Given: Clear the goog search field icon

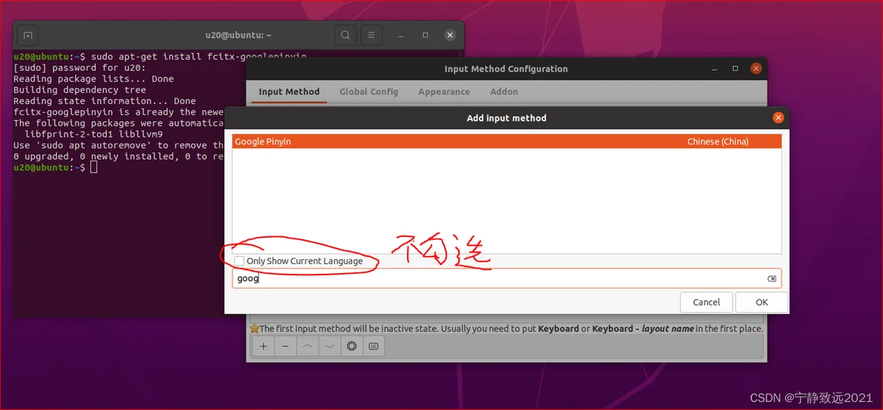Looking at the screenshot, I should tap(771, 279).
